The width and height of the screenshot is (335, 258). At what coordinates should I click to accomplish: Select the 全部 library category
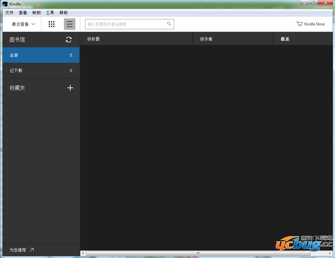(x=41, y=55)
